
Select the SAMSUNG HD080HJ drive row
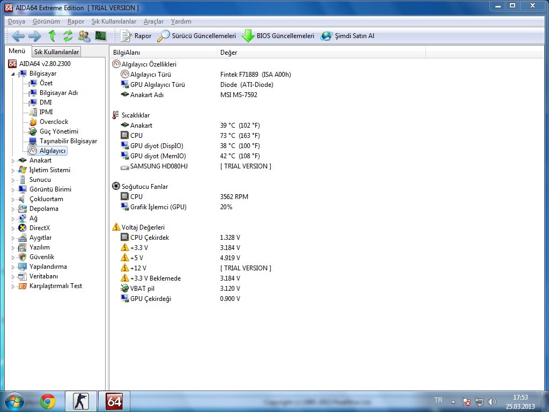(x=196, y=166)
